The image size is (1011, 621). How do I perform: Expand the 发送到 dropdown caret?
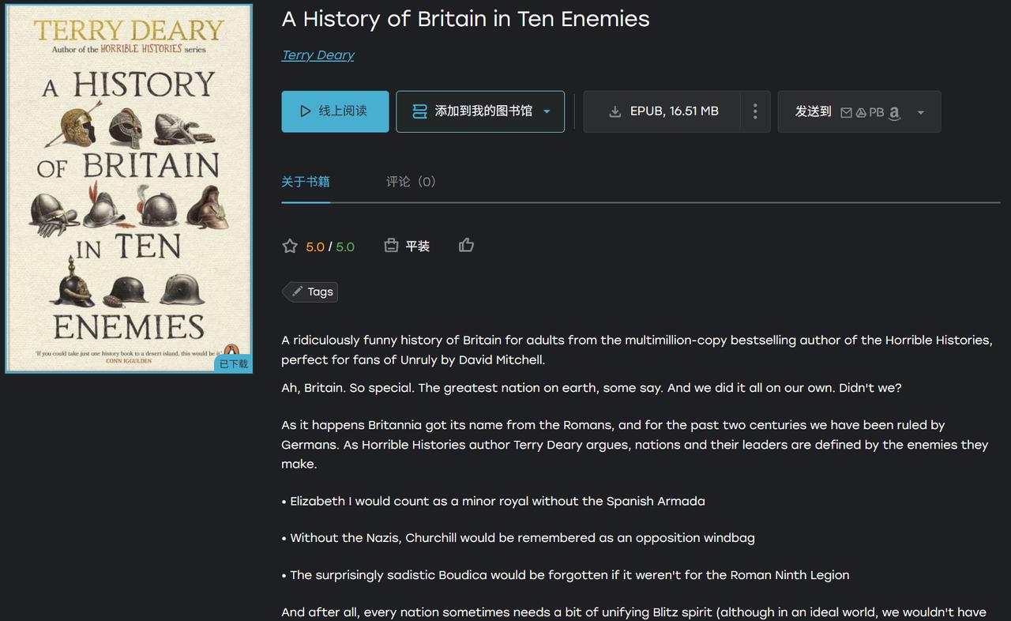click(x=920, y=112)
